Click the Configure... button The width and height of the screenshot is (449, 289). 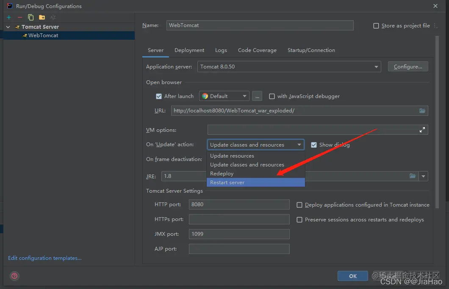(408, 66)
